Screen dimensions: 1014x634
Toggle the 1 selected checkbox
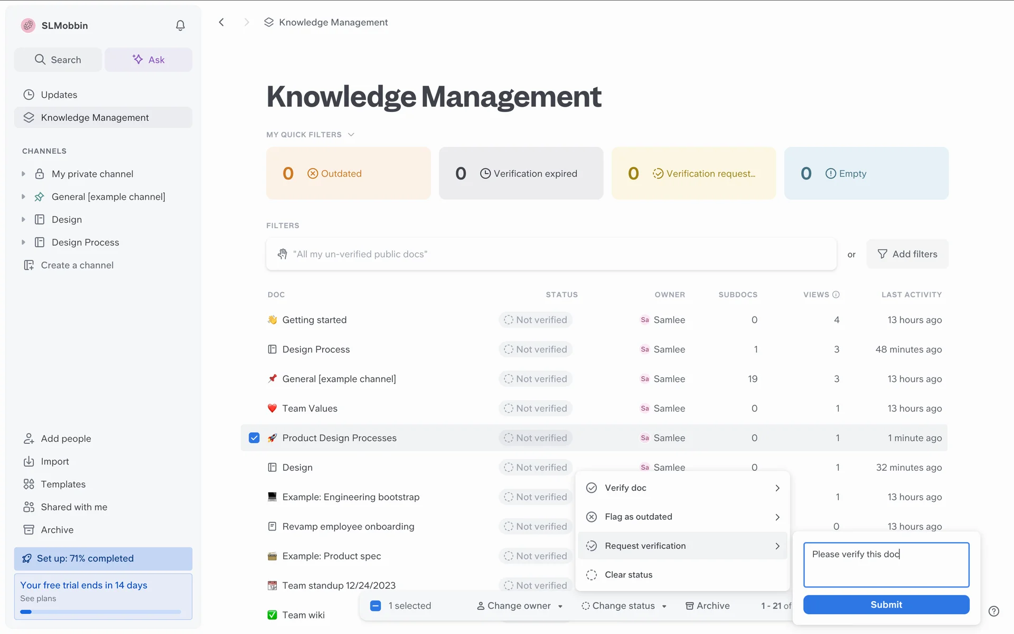pos(375,606)
